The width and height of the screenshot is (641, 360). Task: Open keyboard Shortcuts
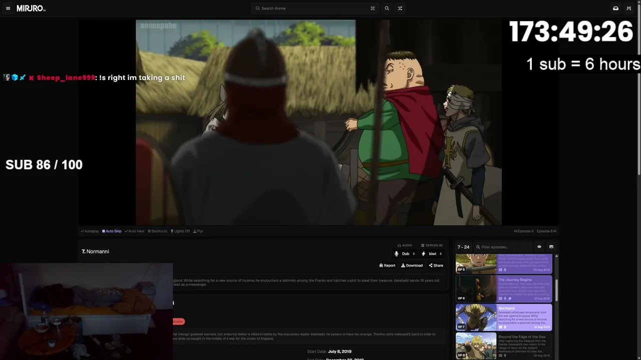click(x=157, y=231)
